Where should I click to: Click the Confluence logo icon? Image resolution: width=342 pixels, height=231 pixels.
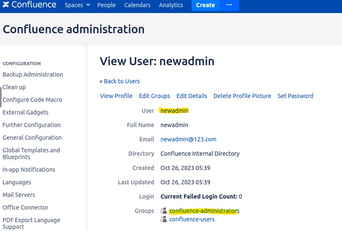click(5, 4)
